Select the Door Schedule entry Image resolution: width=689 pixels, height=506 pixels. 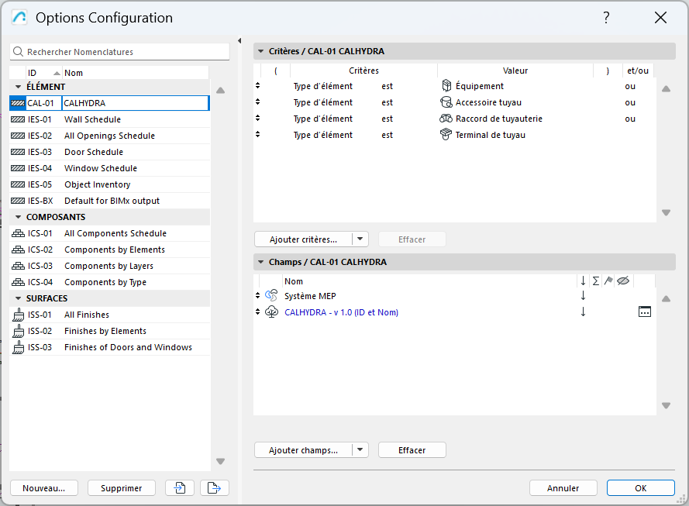click(x=93, y=152)
